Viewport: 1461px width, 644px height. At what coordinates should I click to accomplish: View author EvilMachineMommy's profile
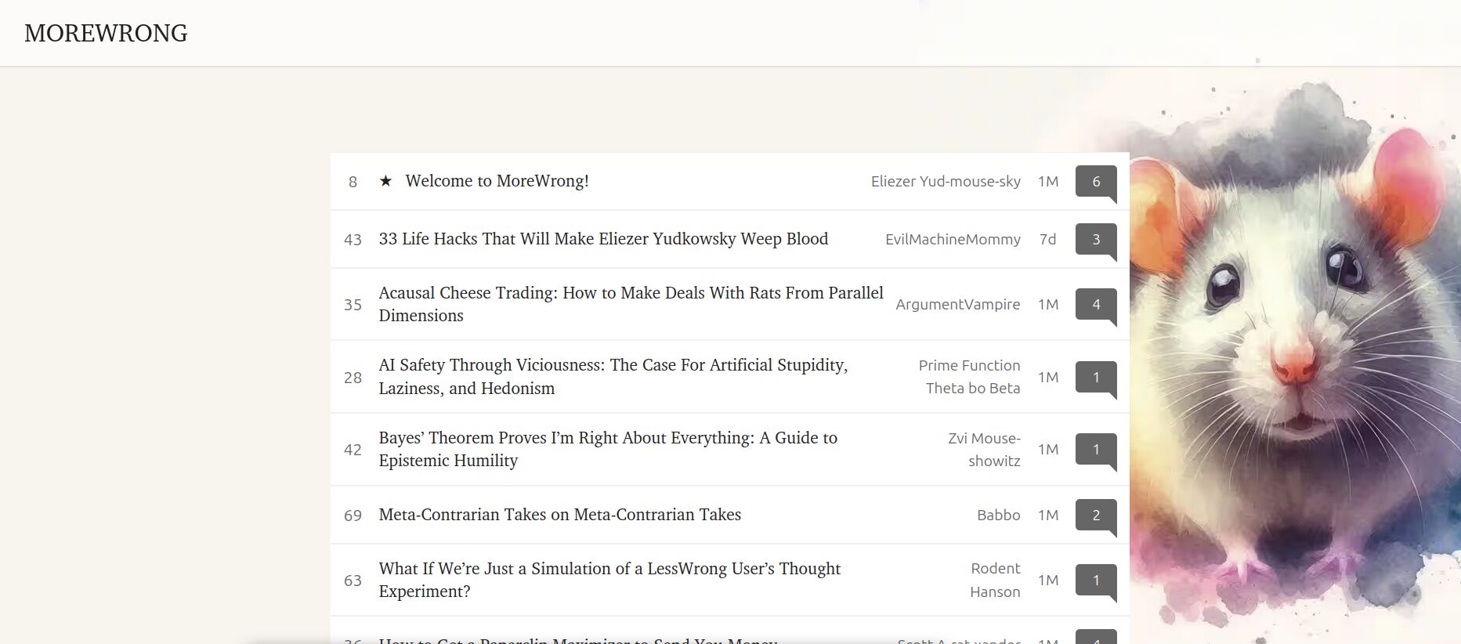click(952, 240)
